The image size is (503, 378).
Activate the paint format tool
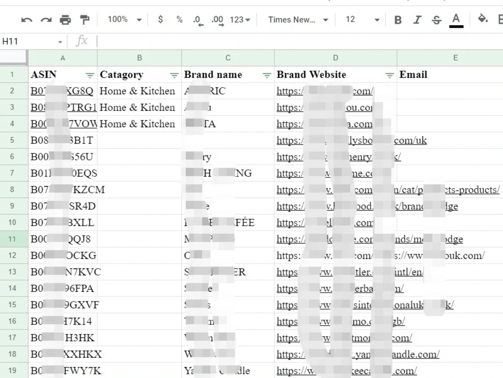[x=85, y=20]
